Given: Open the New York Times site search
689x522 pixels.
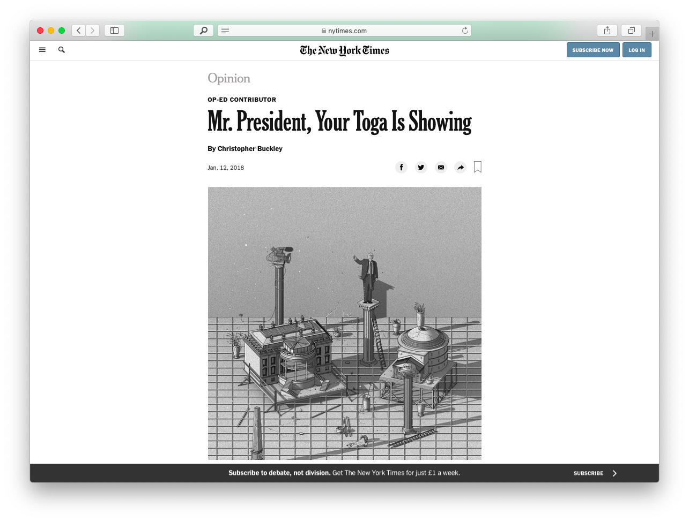Looking at the screenshot, I should click(62, 50).
